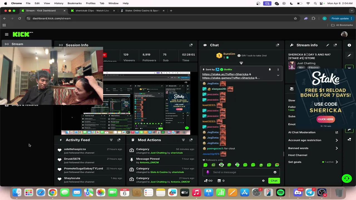Viewport: 356px width, 200px height.
Task: Open the apps grid in bookmarks bar
Action: (x=4, y=25)
